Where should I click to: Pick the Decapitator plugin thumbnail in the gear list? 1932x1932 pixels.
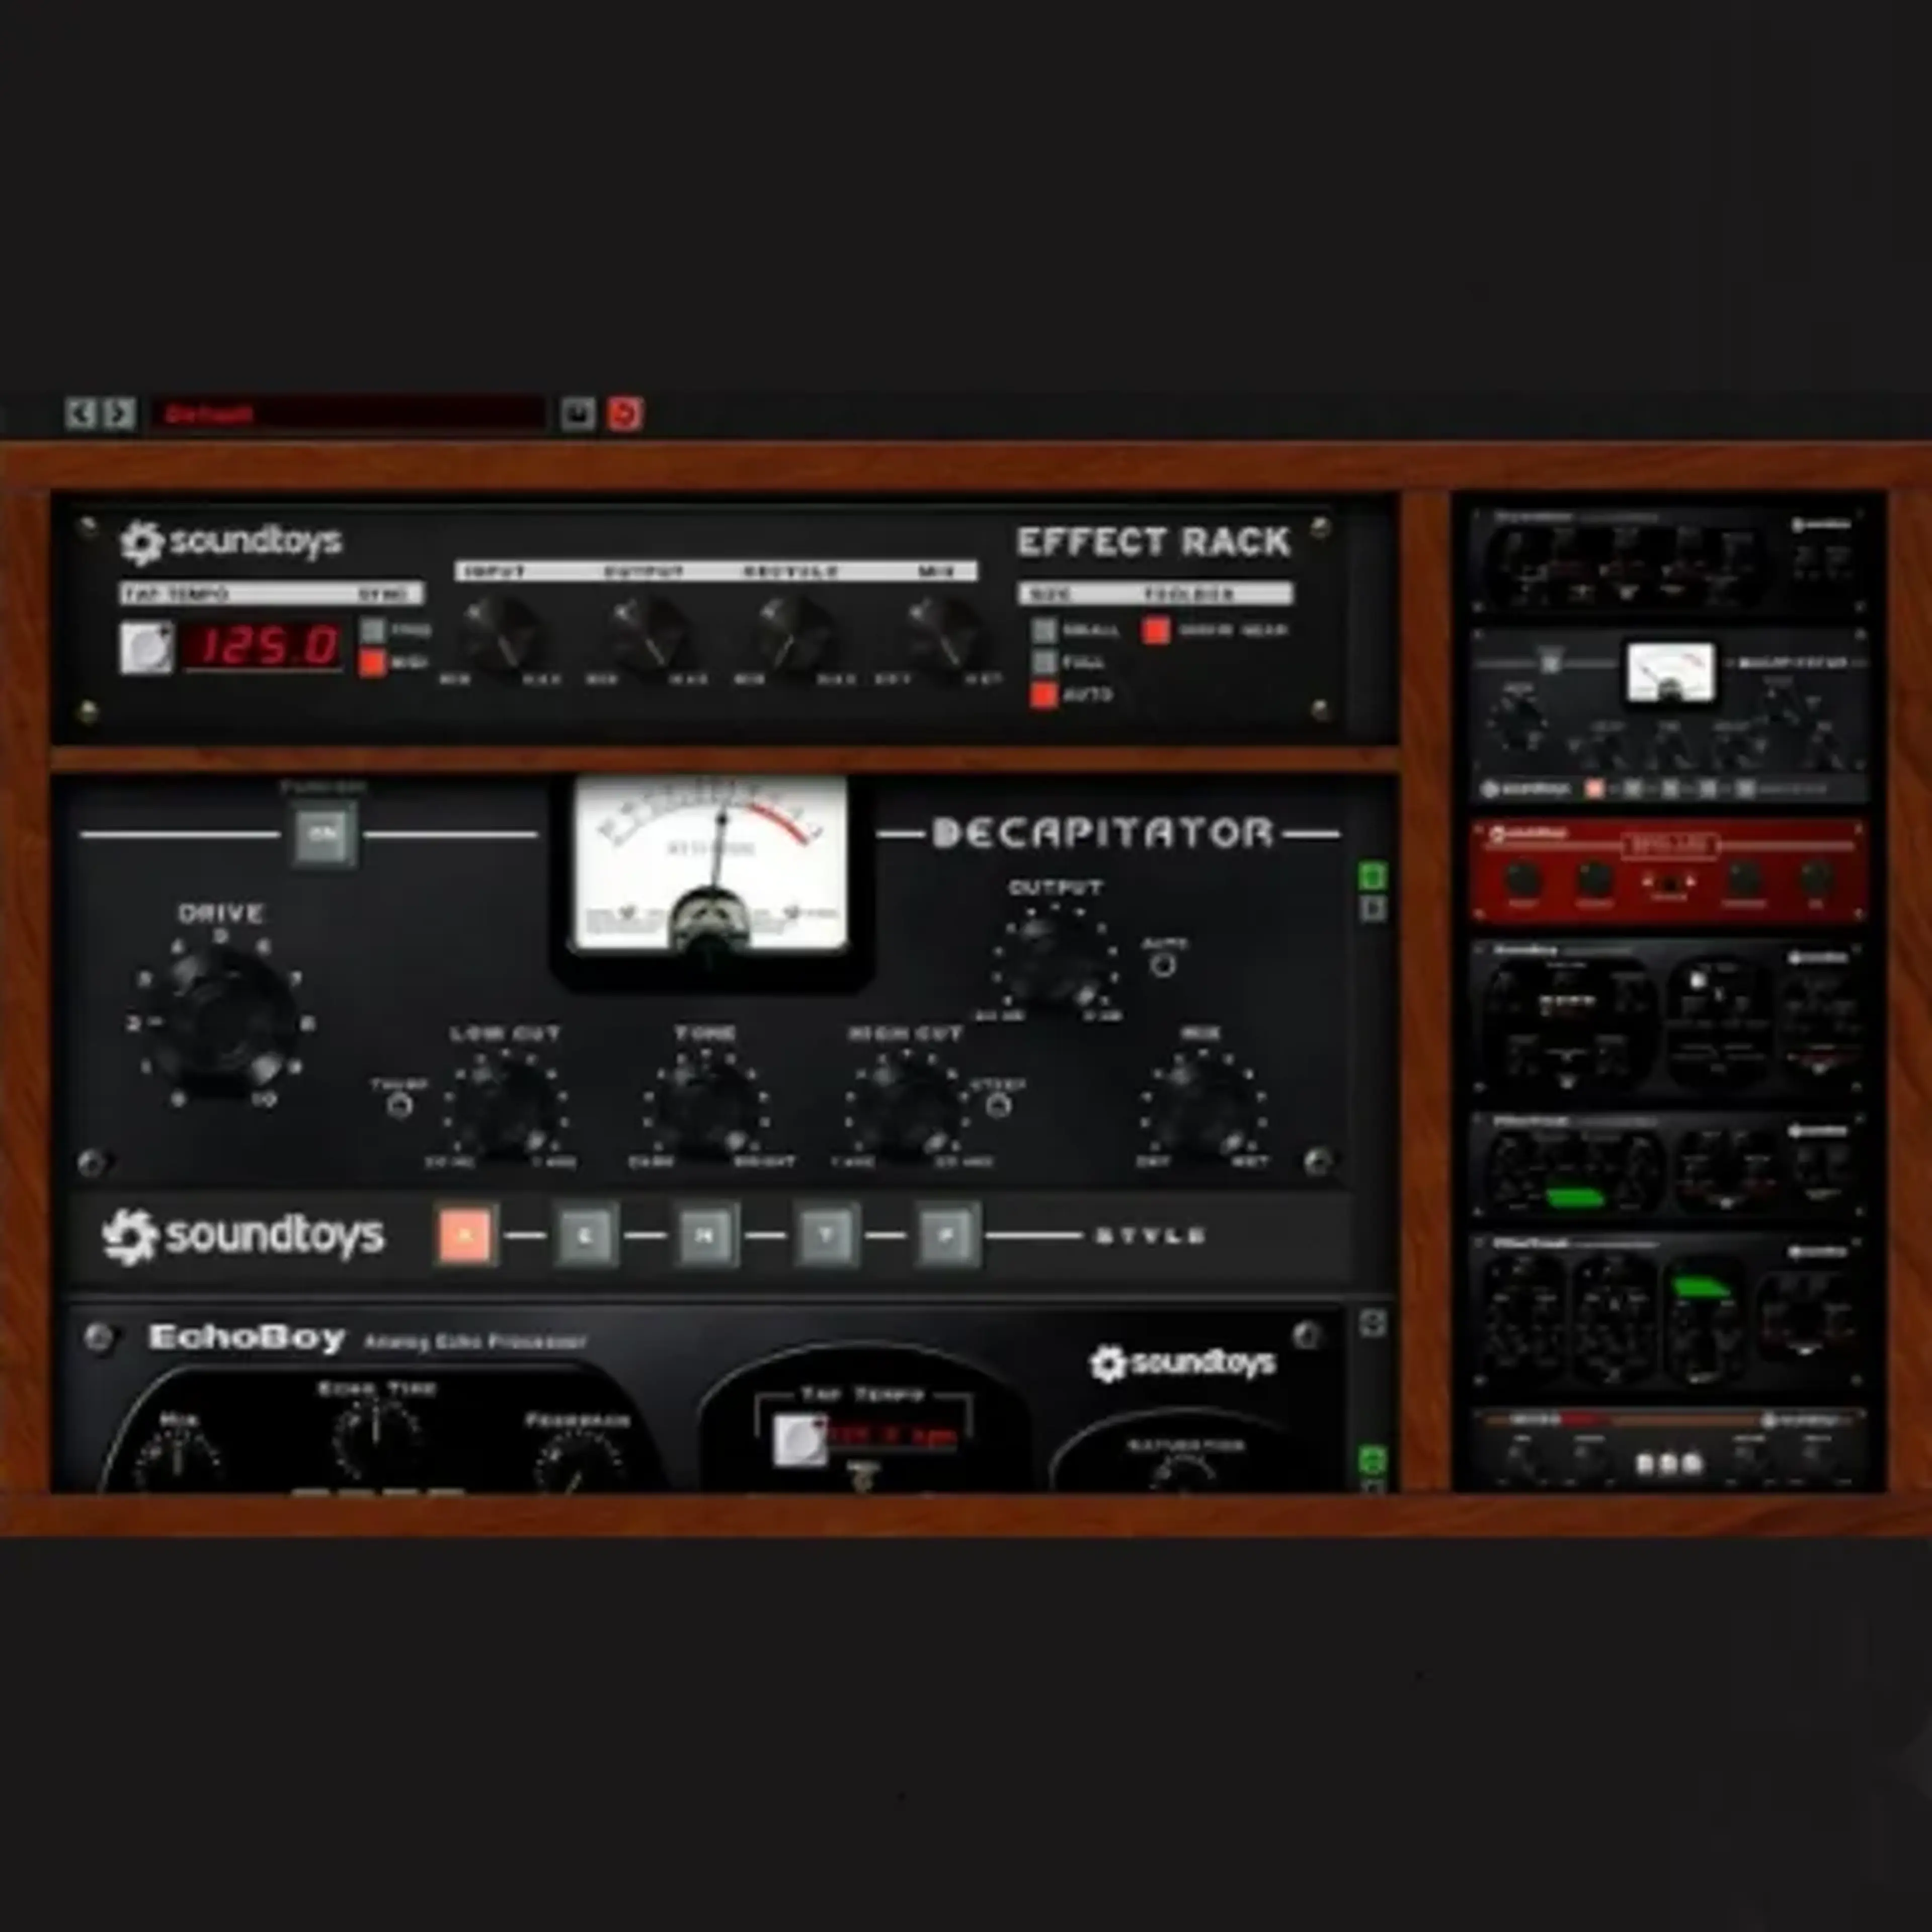(x=1669, y=715)
